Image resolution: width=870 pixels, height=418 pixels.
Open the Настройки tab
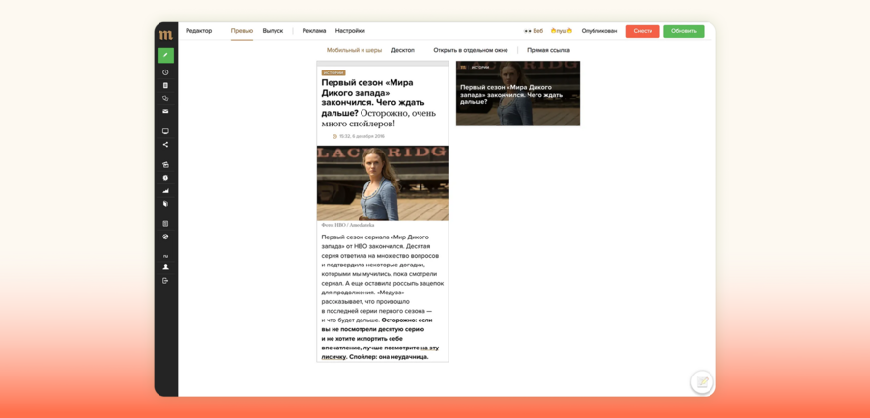pos(350,31)
